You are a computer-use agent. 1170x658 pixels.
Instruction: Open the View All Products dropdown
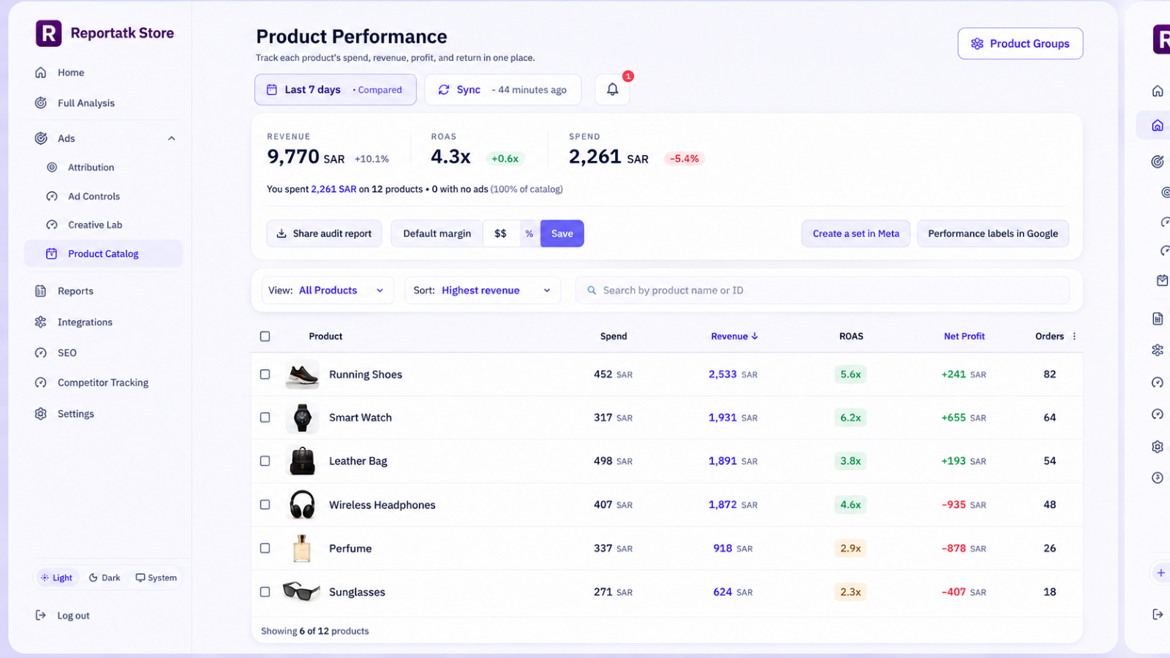pos(328,290)
